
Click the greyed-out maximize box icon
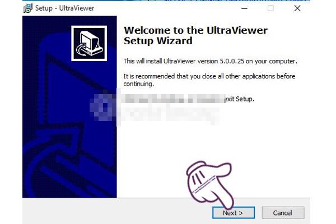[x=270, y=8]
